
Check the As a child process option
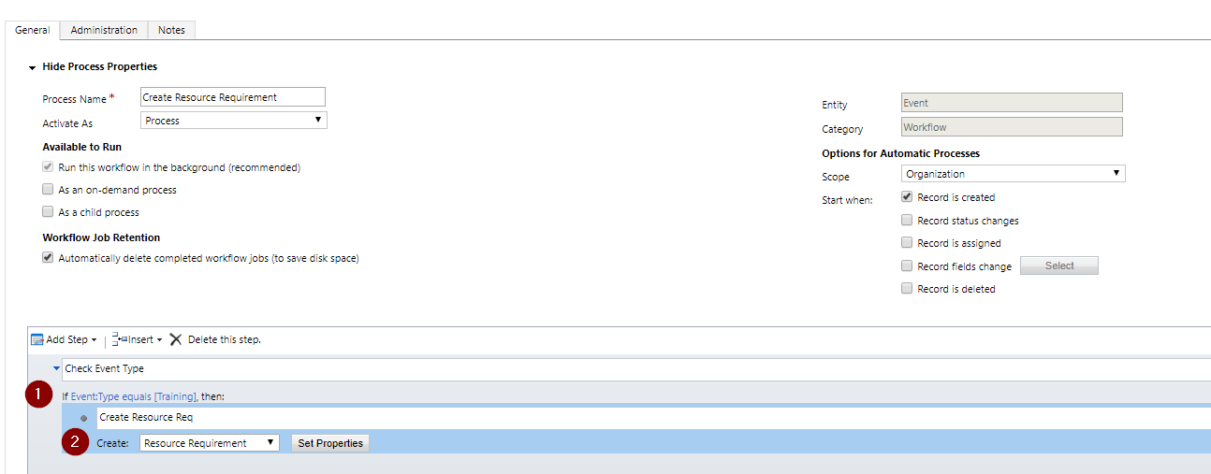click(x=48, y=212)
